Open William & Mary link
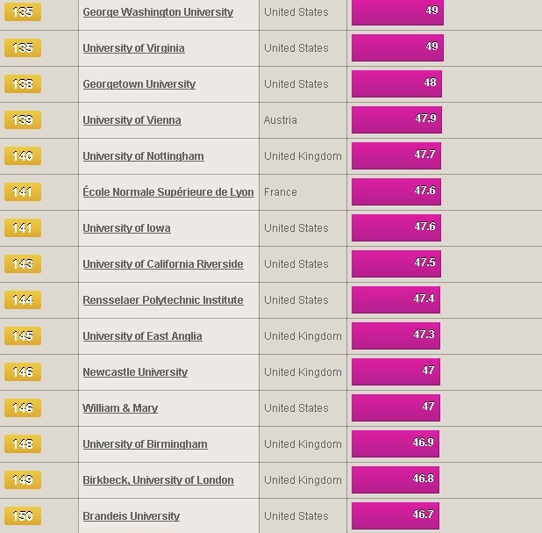The height and width of the screenshot is (533, 542). (x=120, y=408)
